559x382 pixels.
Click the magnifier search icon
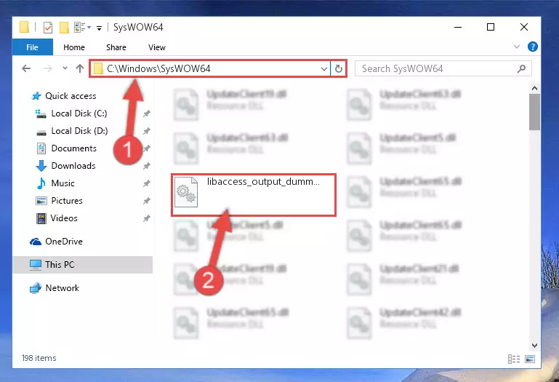[x=521, y=68]
